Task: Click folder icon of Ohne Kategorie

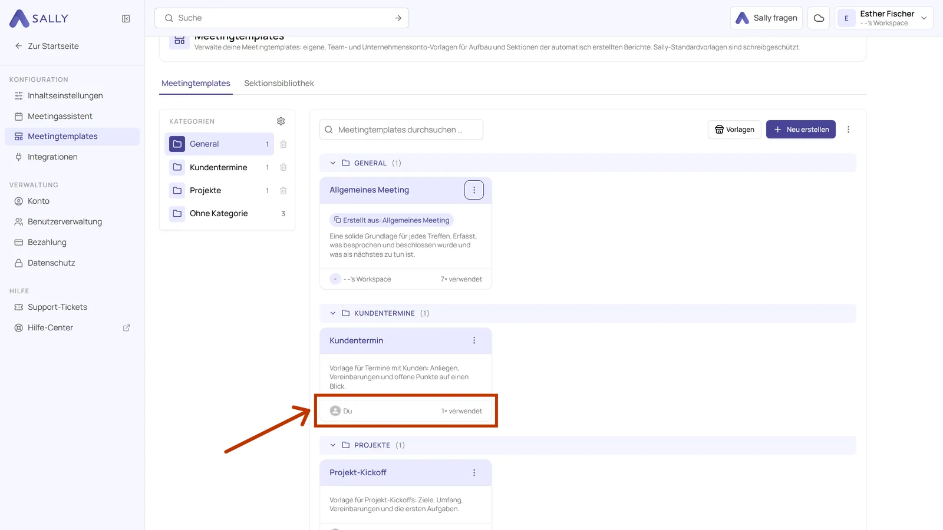Action: click(177, 213)
